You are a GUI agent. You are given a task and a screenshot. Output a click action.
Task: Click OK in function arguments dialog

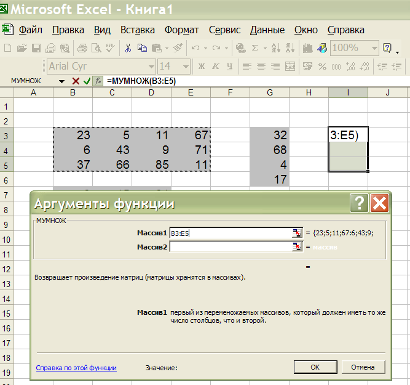coord(315,367)
